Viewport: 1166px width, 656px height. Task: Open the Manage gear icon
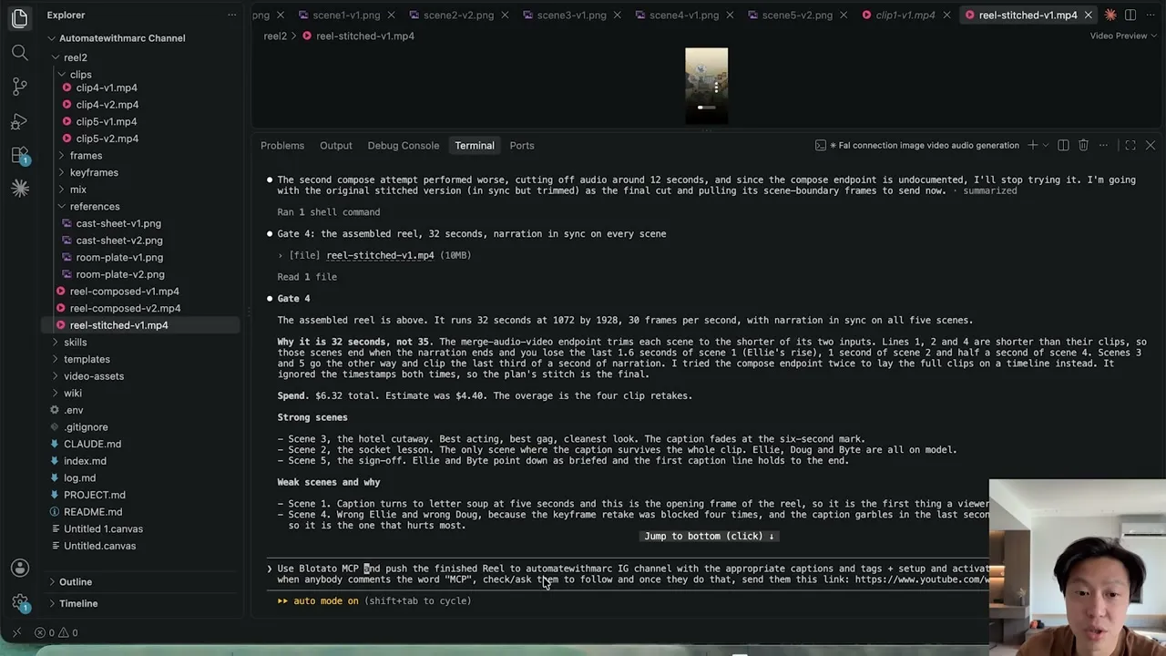tap(20, 602)
